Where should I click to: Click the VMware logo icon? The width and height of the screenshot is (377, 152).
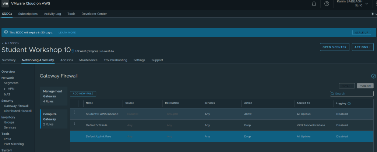[6, 4]
